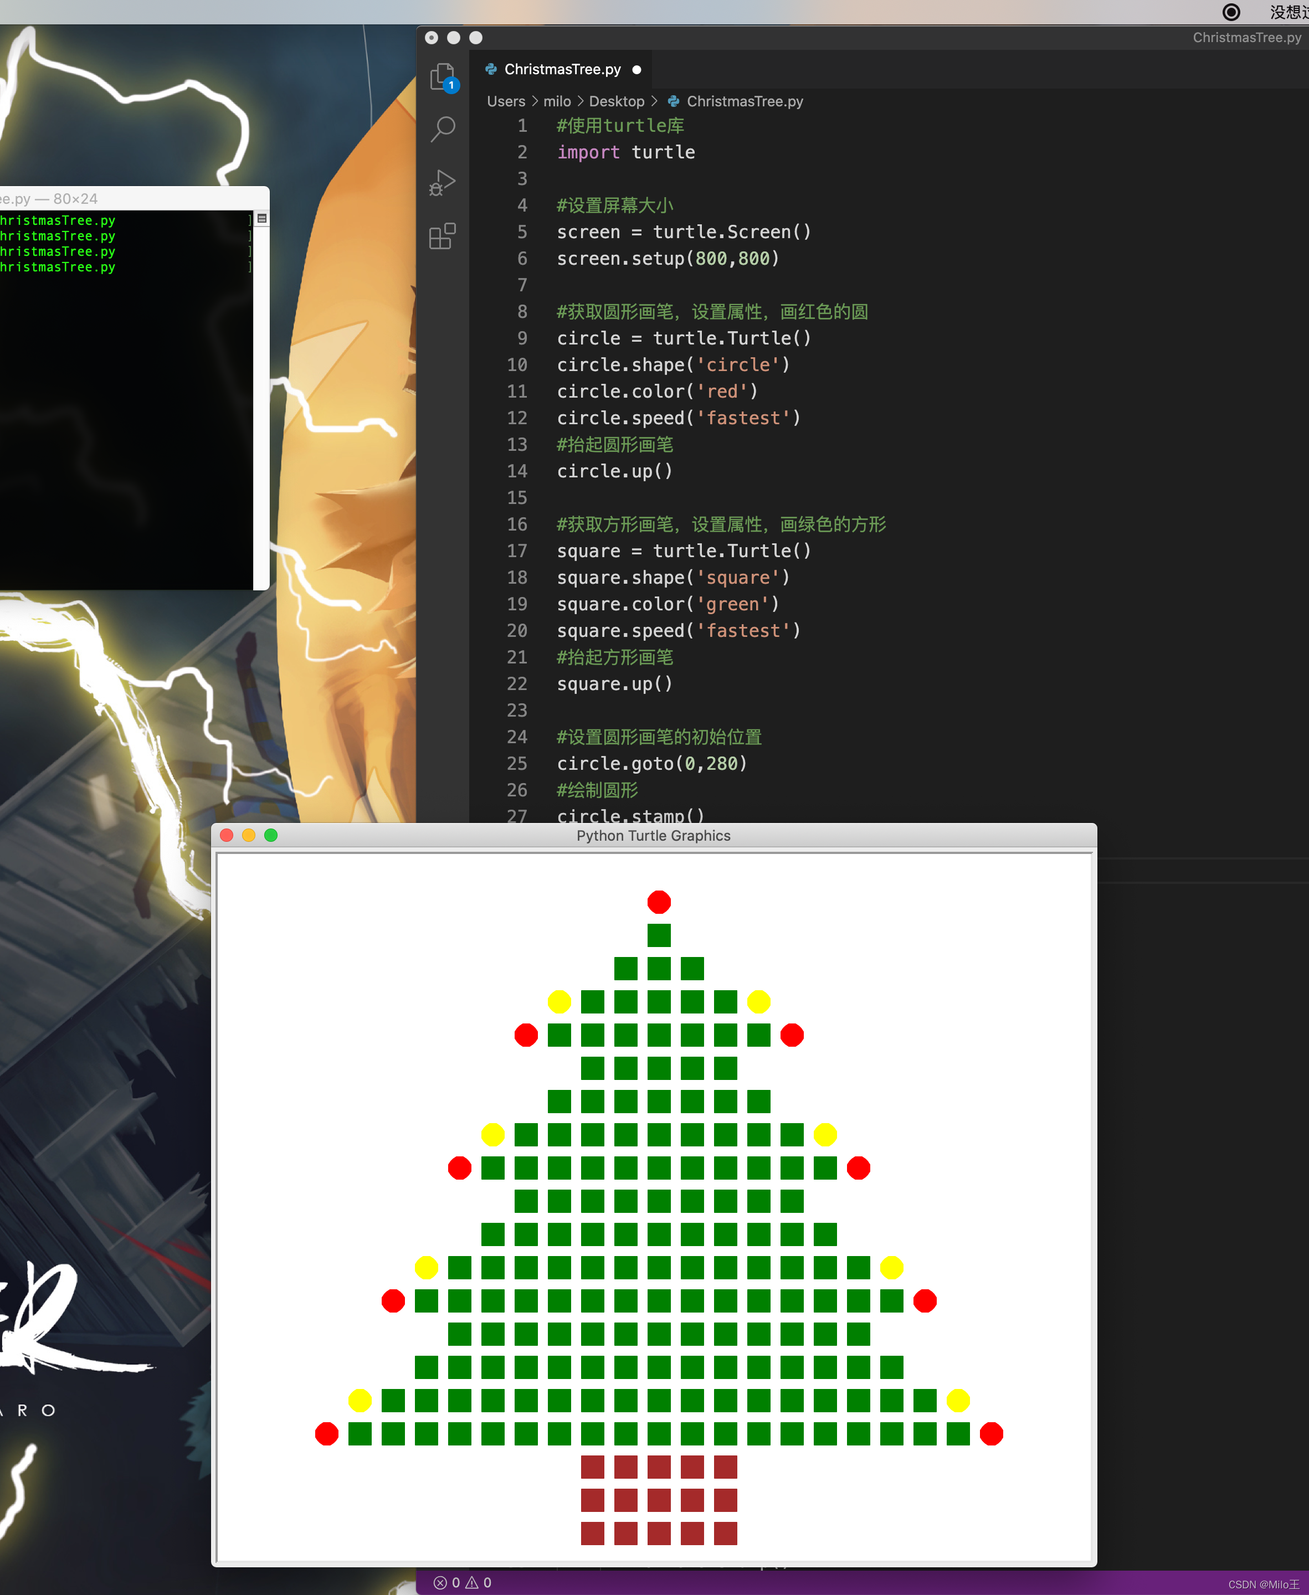
Task: Click the terminal scroll marker icon
Action: pyautogui.click(x=263, y=219)
